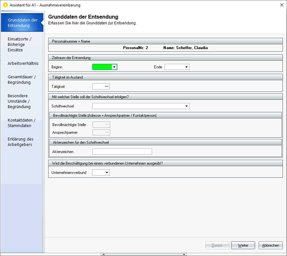The width and height of the screenshot is (287, 256).
Task: Click right arrow on bottom splitter bar
Action: [184, 254]
